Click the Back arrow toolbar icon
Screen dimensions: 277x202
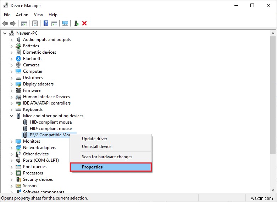[x=5, y=23]
